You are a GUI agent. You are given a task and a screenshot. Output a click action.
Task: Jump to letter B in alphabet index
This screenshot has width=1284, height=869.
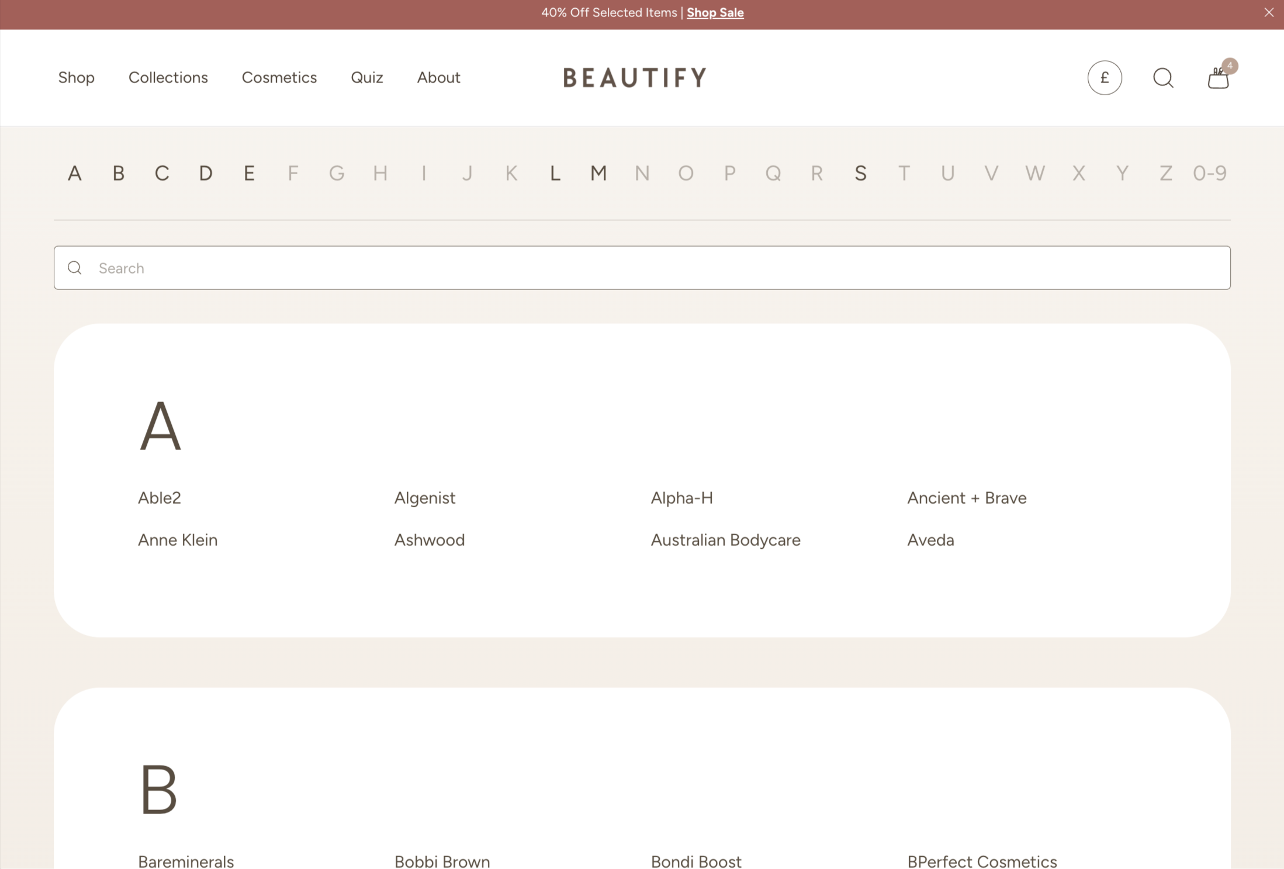pos(119,173)
